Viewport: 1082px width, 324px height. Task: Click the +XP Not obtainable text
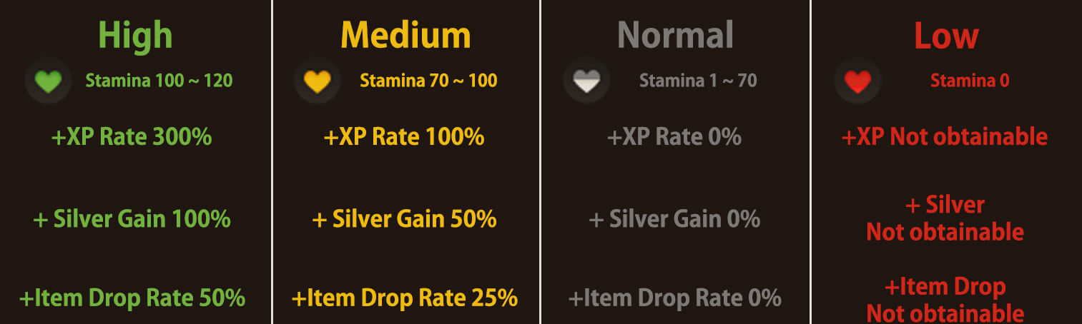tap(945, 136)
